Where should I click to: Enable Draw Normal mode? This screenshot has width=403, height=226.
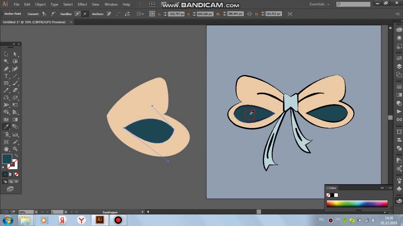tap(5, 181)
